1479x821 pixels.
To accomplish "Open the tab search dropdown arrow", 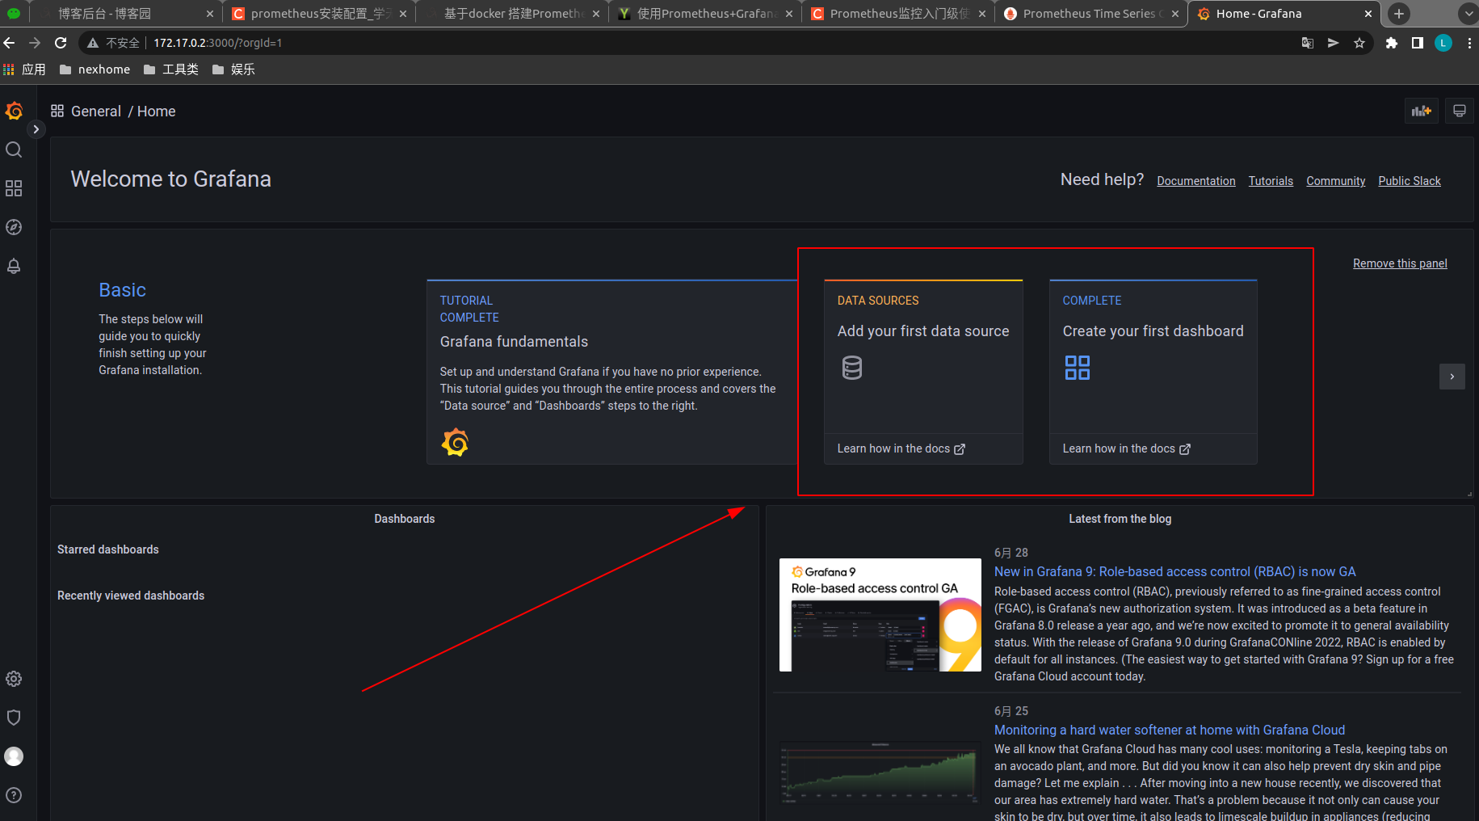I will (1468, 14).
